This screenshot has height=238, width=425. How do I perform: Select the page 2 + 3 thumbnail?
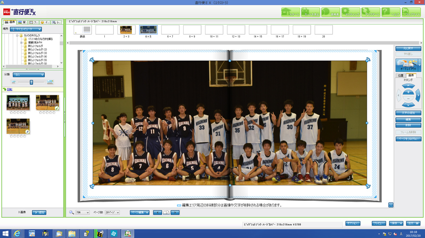point(126,30)
